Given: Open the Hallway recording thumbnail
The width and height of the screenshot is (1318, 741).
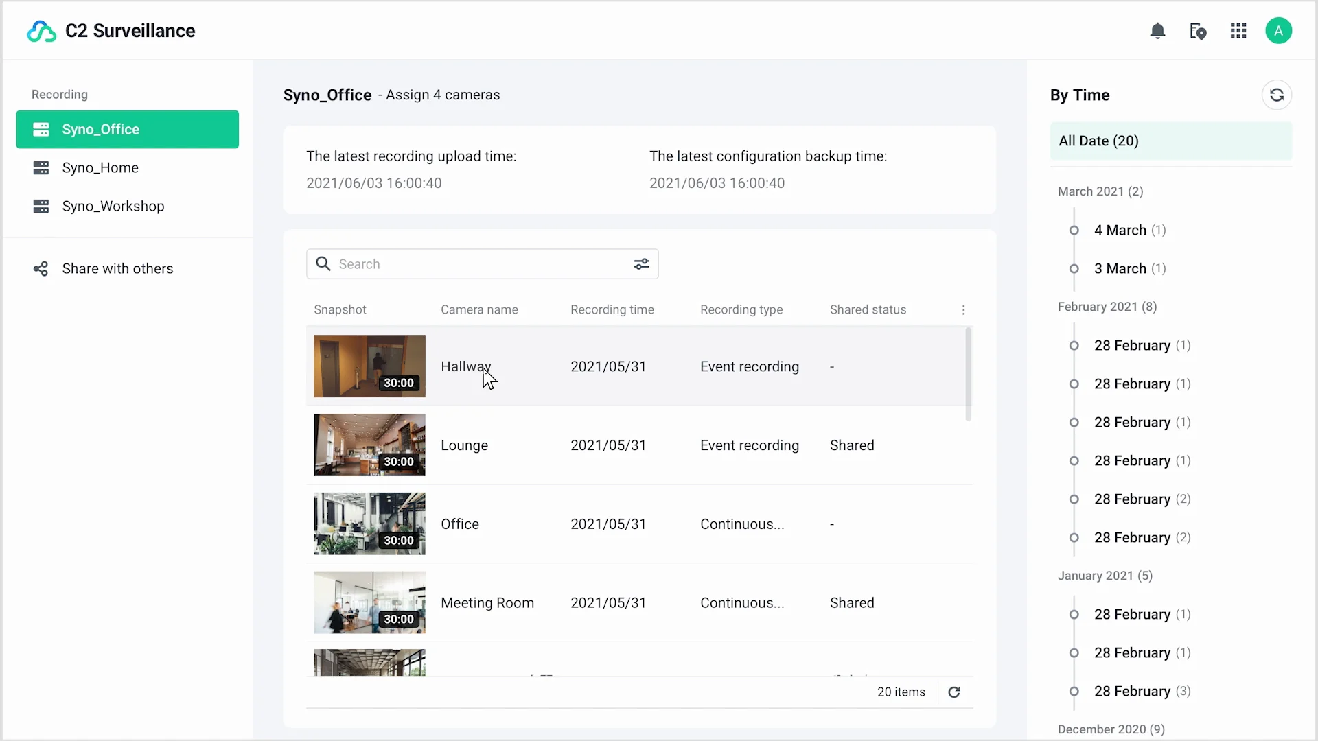Looking at the screenshot, I should tap(369, 366).
